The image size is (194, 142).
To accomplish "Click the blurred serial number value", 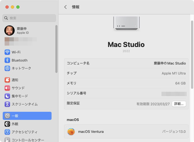I will pyautogui.click(x=174, y=94).
